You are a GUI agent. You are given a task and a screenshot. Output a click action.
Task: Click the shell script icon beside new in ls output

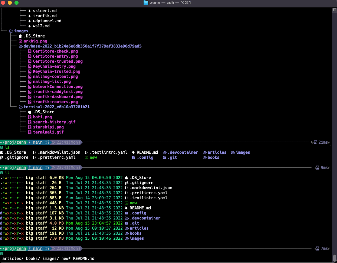point(86,157)
